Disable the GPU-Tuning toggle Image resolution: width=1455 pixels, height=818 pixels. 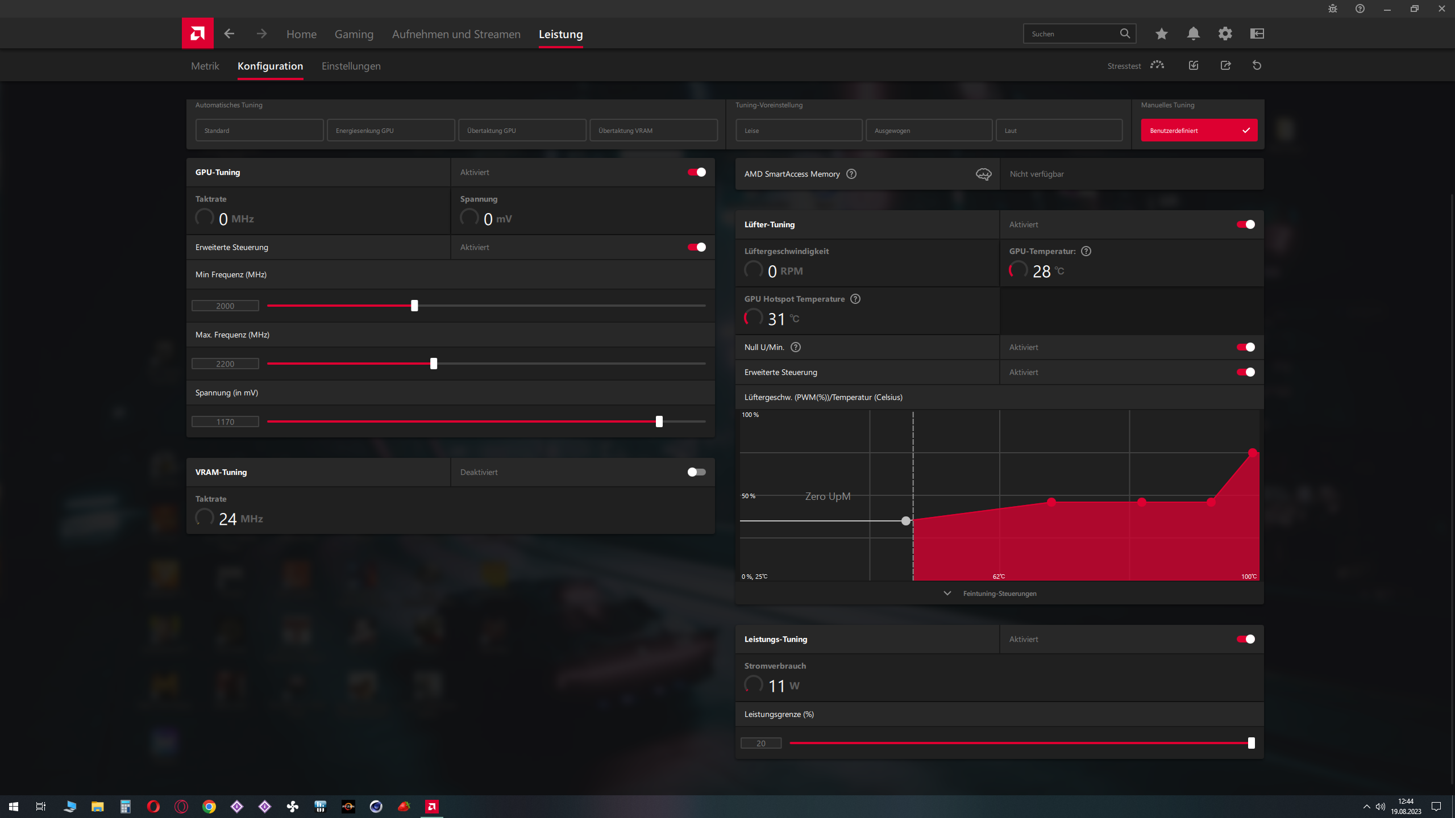tap(696, 172)
